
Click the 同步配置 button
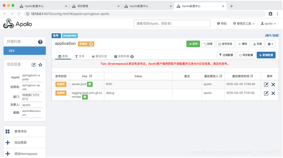pyautogui.click(x=246, y=55)
